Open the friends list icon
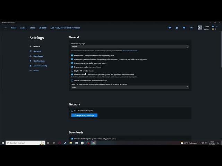The image size is (222, 166). (177, 28)
